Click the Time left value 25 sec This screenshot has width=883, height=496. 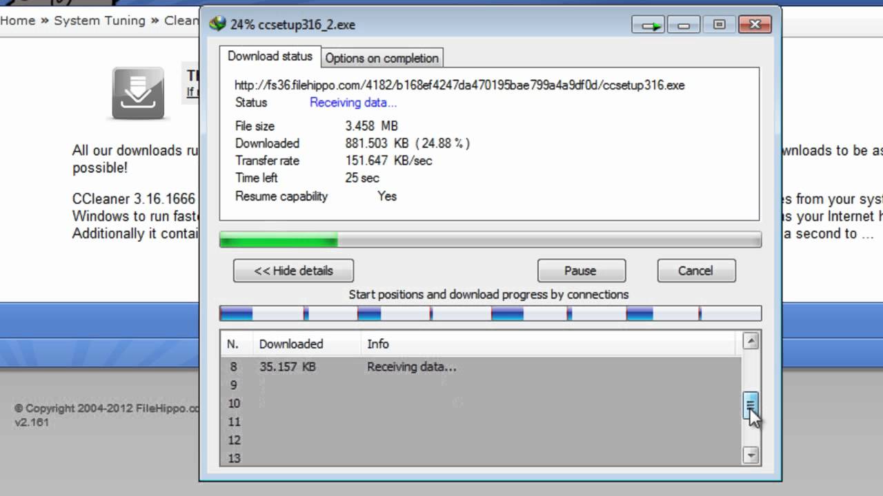(x=362, y=178)
